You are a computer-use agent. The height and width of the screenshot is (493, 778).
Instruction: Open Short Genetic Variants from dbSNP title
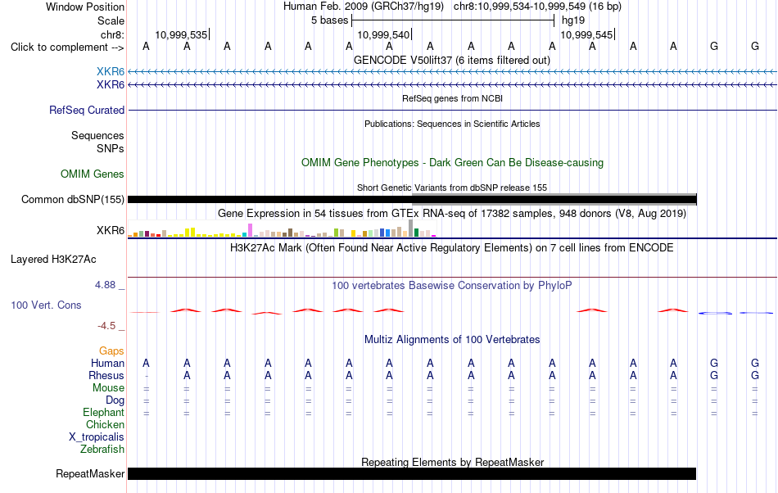[x=452, y=188]
